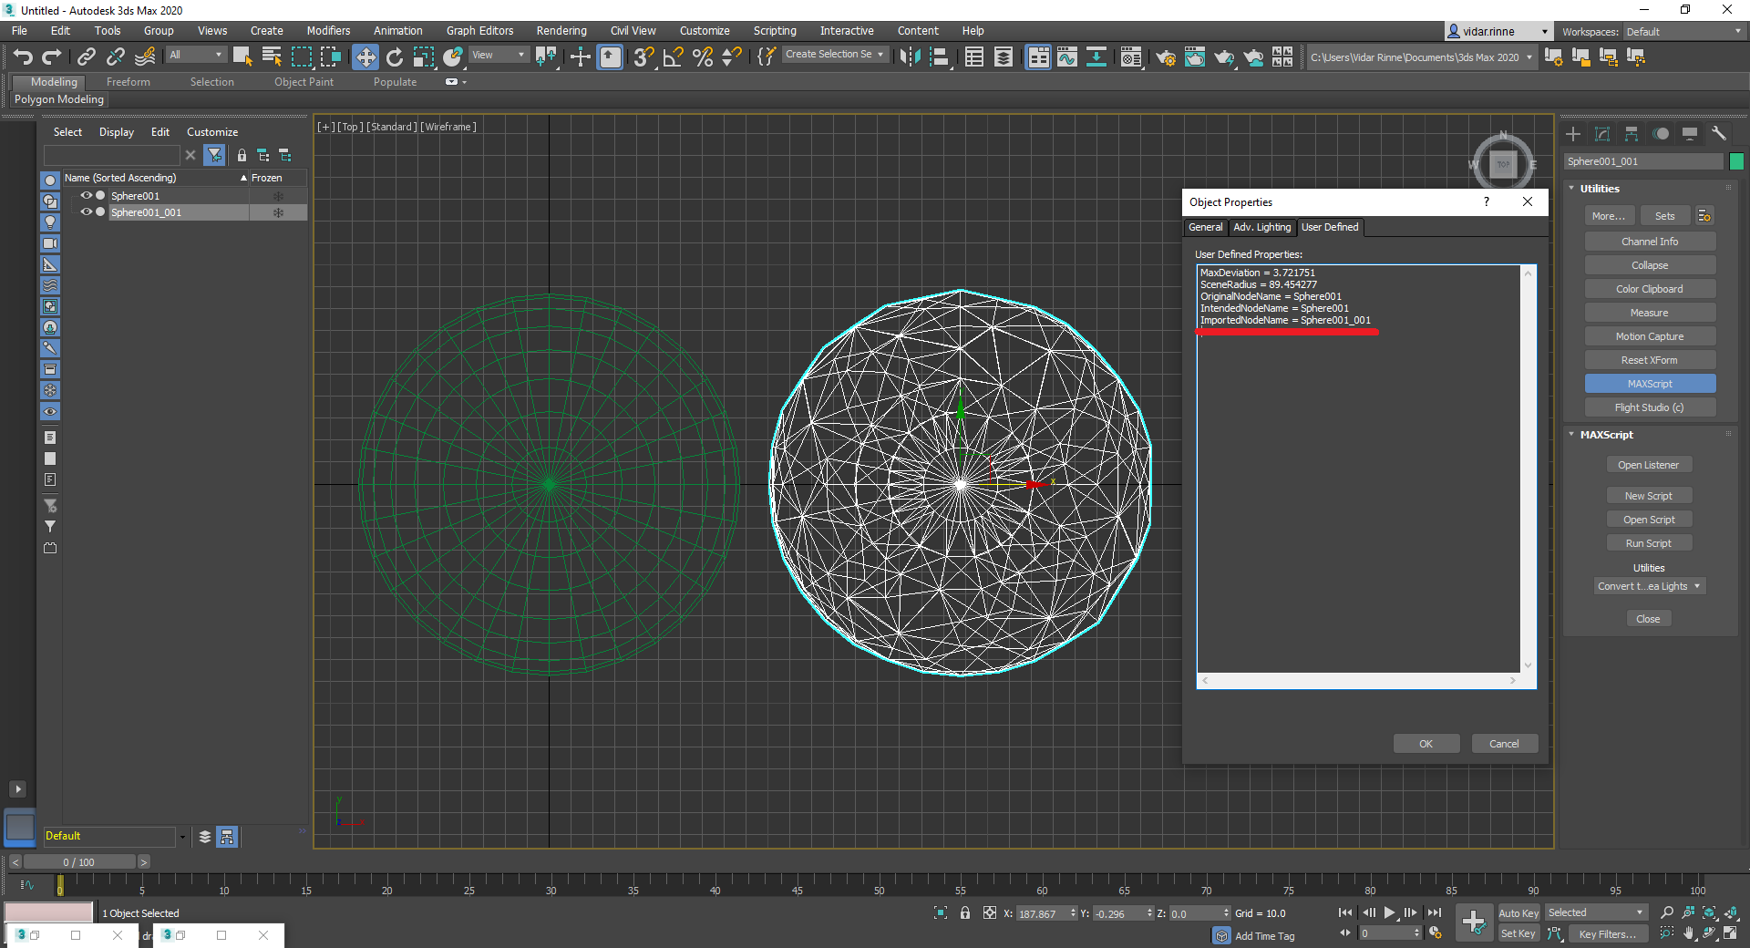This screenshot has height=948, width=1750.
Task: Click the Undo arrow icon
Action: click(x=23, y=57)
